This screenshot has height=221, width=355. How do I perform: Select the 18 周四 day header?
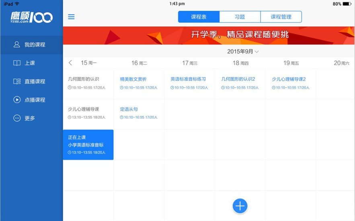click(x=240, y=63)
